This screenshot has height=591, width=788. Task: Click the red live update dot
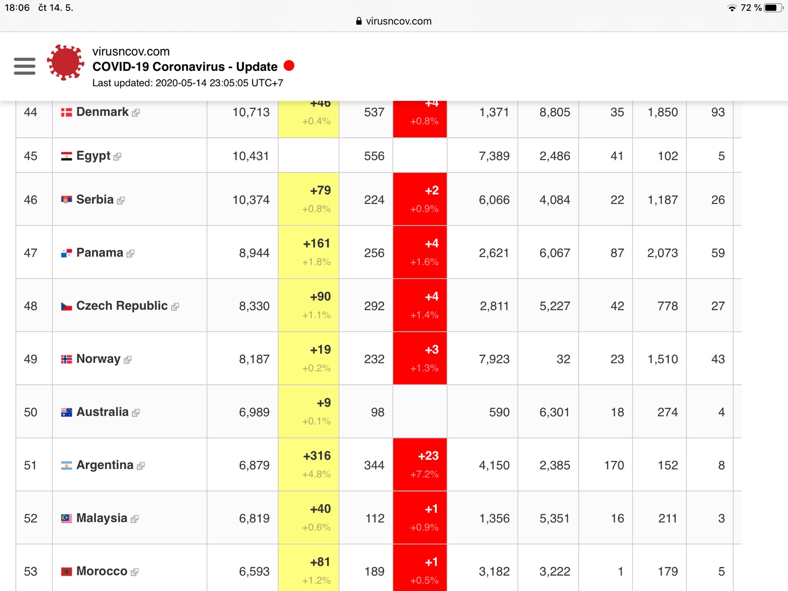(x=289, y=66)
